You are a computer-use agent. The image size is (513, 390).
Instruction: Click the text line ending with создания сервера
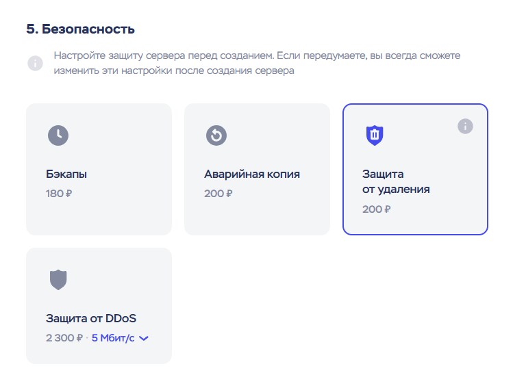coord(174,71)
